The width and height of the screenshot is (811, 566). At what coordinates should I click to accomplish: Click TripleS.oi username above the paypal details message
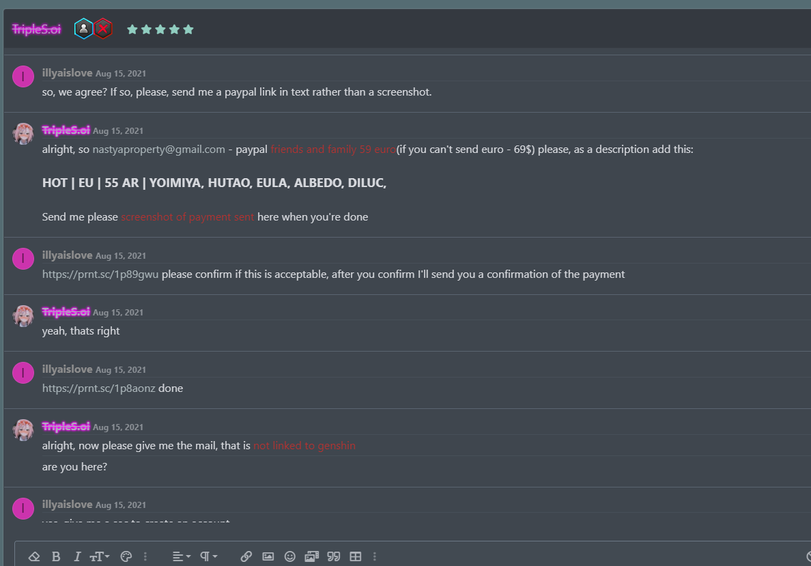(x=66, y=130)
